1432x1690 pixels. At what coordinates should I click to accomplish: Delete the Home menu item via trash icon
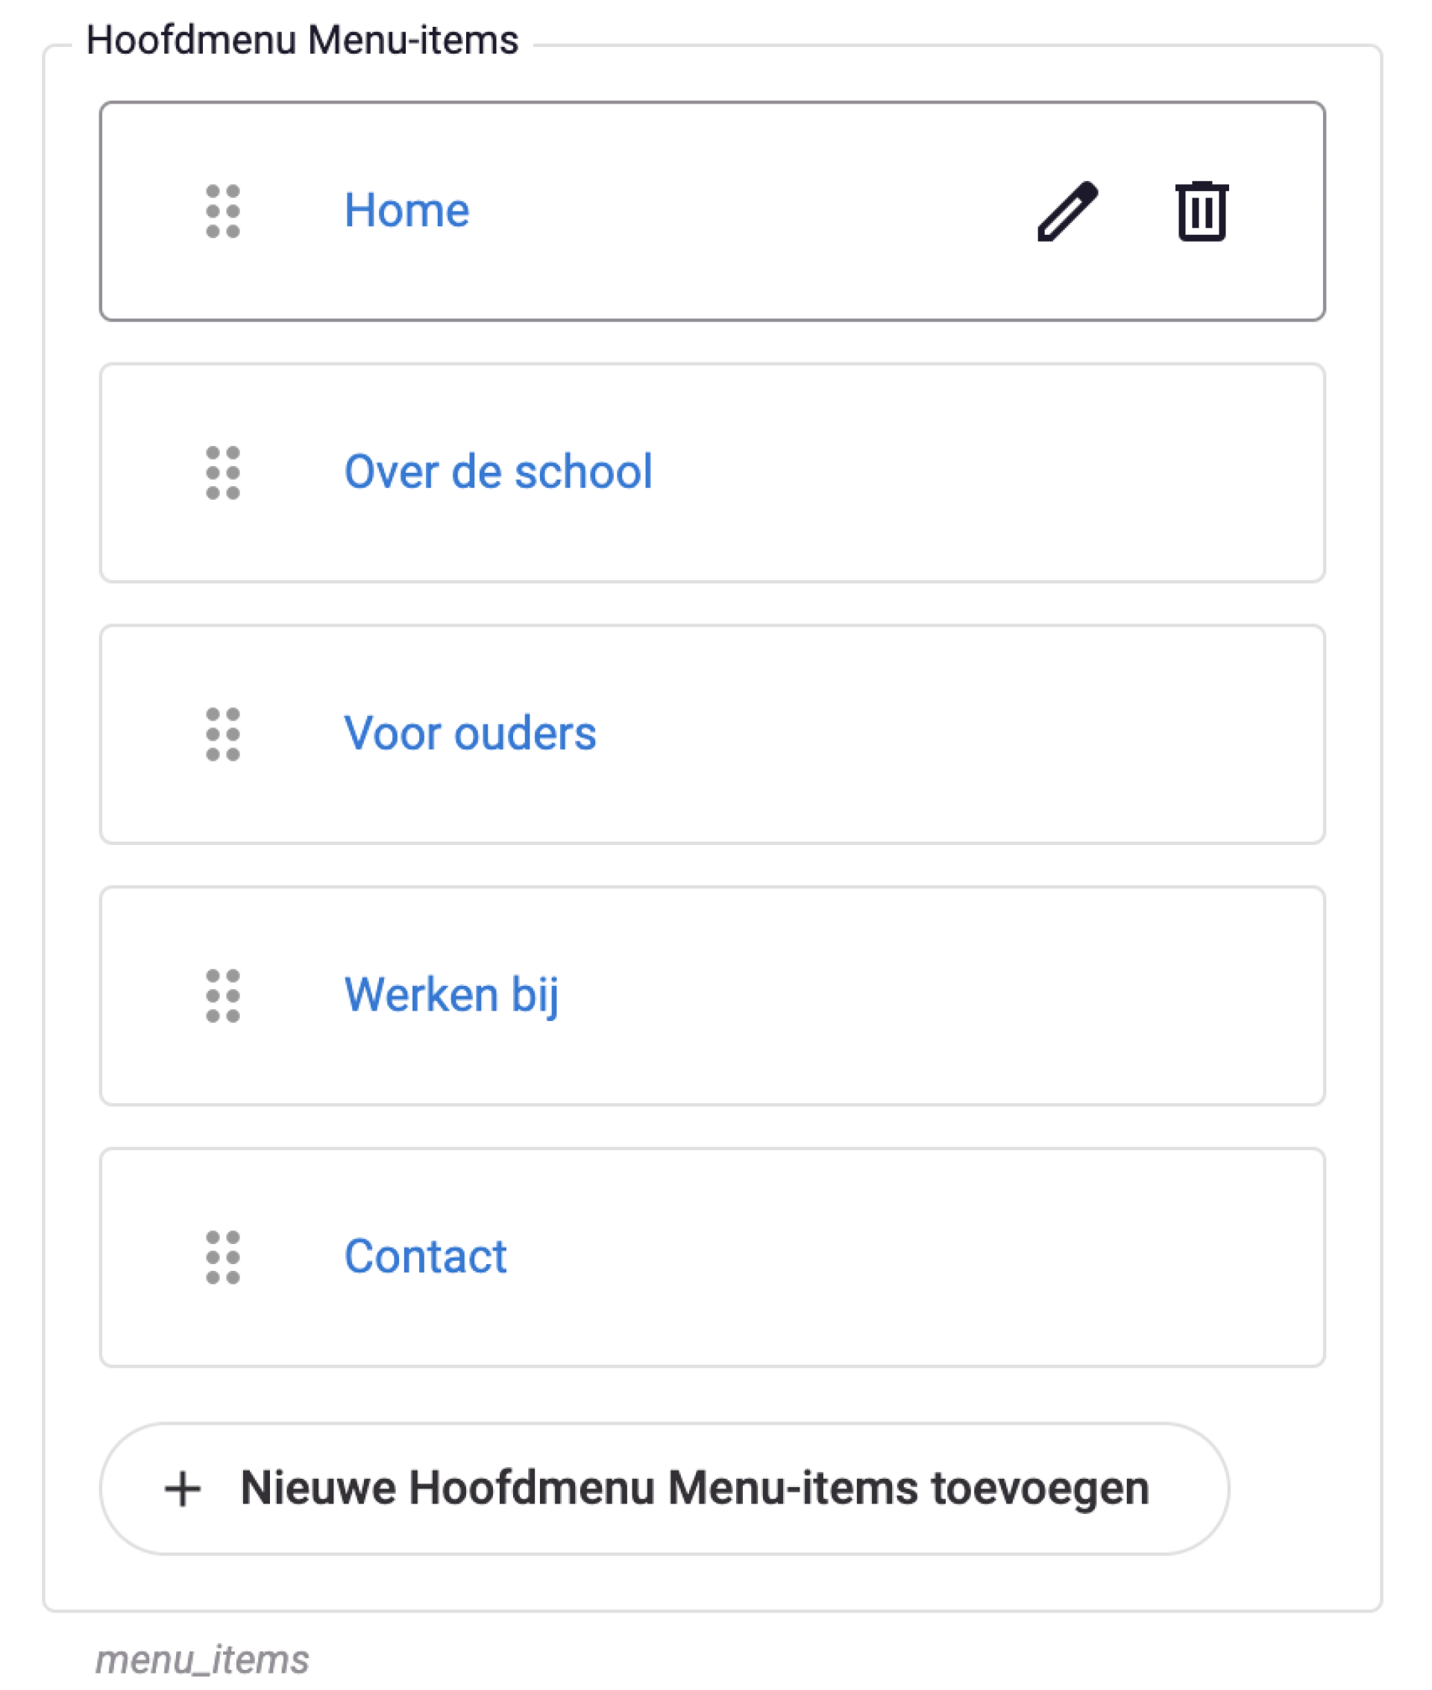point(1202,211)
